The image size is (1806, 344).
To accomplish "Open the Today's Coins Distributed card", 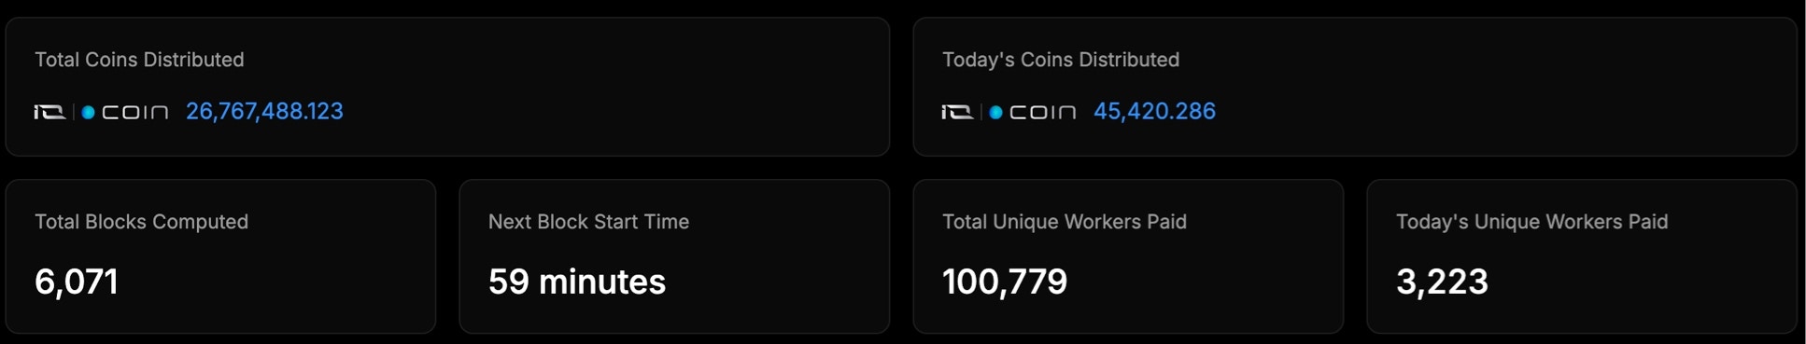I will [x=1355, y=87].
